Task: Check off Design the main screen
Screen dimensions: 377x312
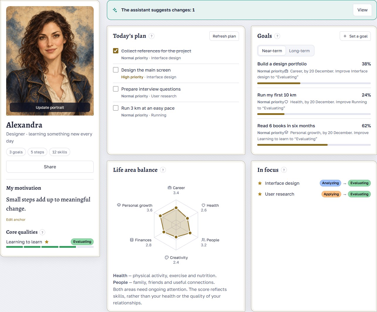Action: [x=116, y=70]
